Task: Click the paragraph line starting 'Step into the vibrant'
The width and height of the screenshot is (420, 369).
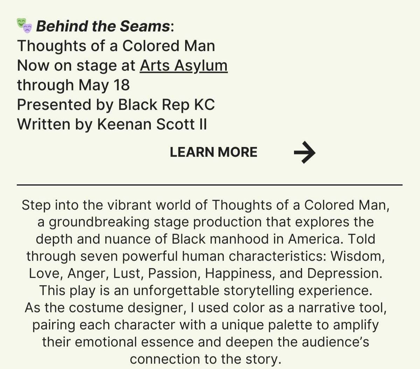Action: (x=205, y=205)
